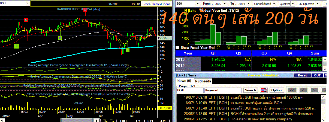Expand the To year 2014 dropdown
The image size is (329, 122).
tap(248, 4)
